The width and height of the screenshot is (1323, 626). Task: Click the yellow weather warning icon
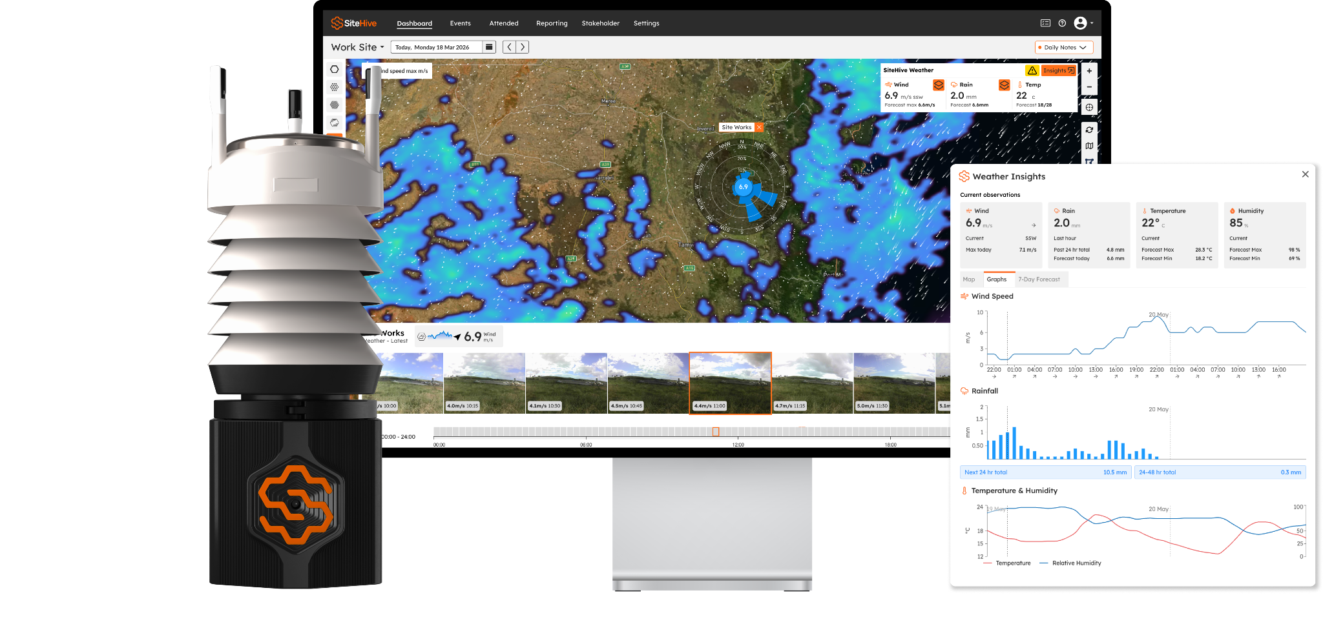pos(1032,70)
